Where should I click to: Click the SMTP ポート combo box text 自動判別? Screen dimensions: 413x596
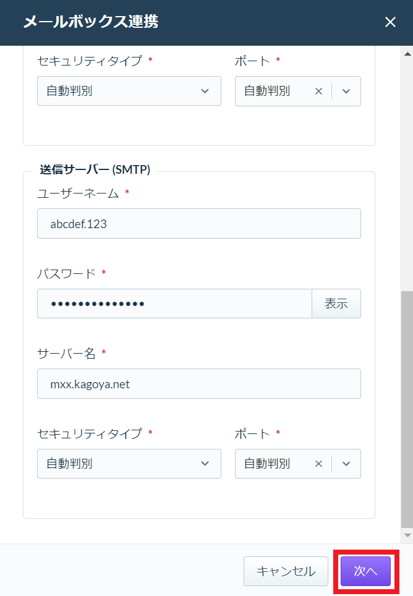click(267, 464)
